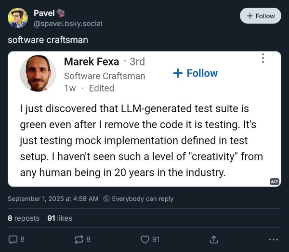Click the globe icon beside reply settings

(107, 199)
